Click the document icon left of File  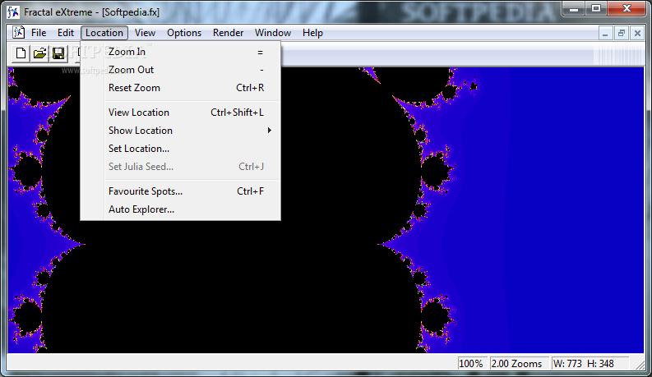pyautogui.click(x=18, y=32)
